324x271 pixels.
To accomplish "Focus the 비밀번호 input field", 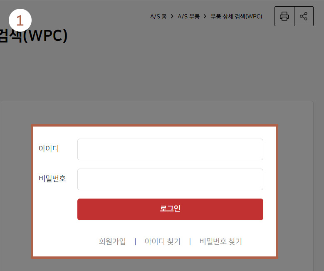I will coord(170,179).
